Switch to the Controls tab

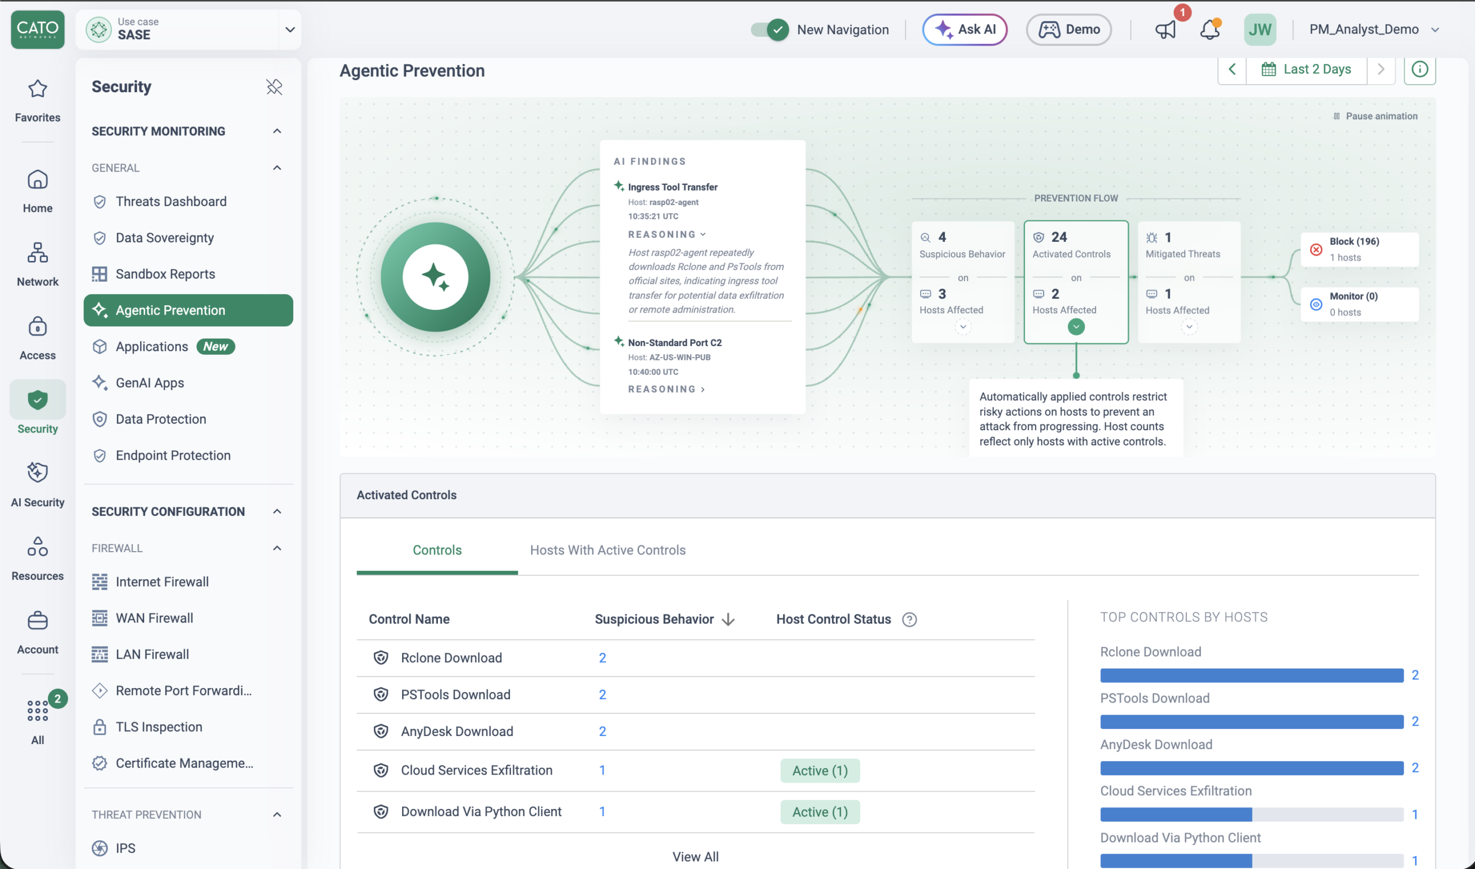[x=437, y=551]
